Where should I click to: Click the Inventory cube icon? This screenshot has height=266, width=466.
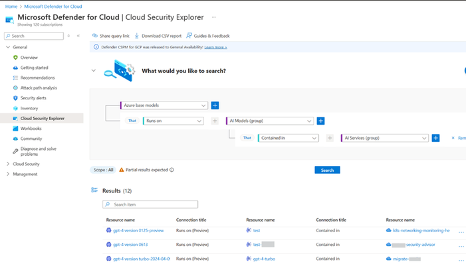(x=15, y=108)
